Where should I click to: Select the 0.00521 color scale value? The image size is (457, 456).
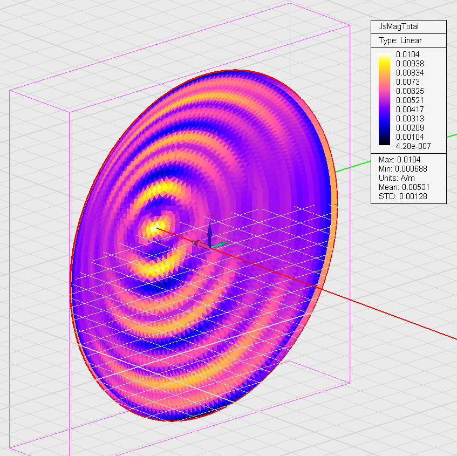coord(410,100)
